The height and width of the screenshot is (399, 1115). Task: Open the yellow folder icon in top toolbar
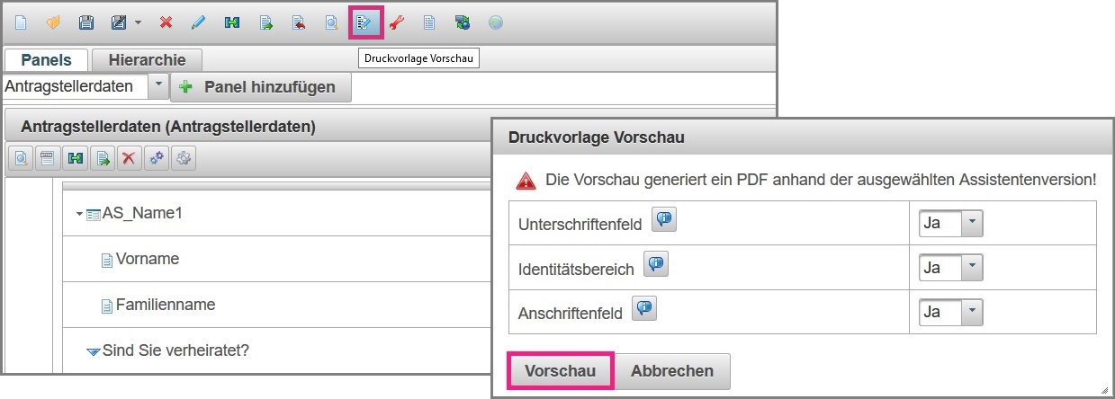coord(52,22)
